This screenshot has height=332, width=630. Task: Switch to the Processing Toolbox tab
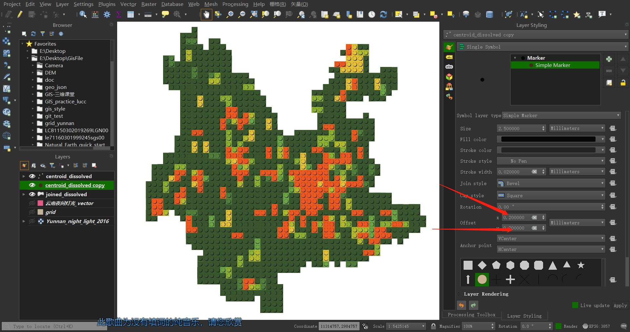point(472,315)
